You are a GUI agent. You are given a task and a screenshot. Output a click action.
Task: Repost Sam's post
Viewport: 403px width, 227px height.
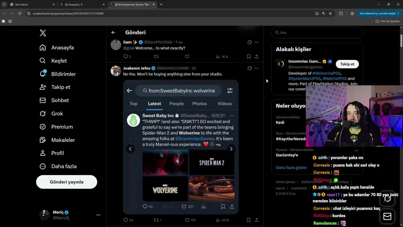156,56
